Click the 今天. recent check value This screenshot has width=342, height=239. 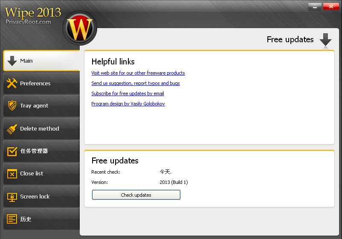pos(165,172)
